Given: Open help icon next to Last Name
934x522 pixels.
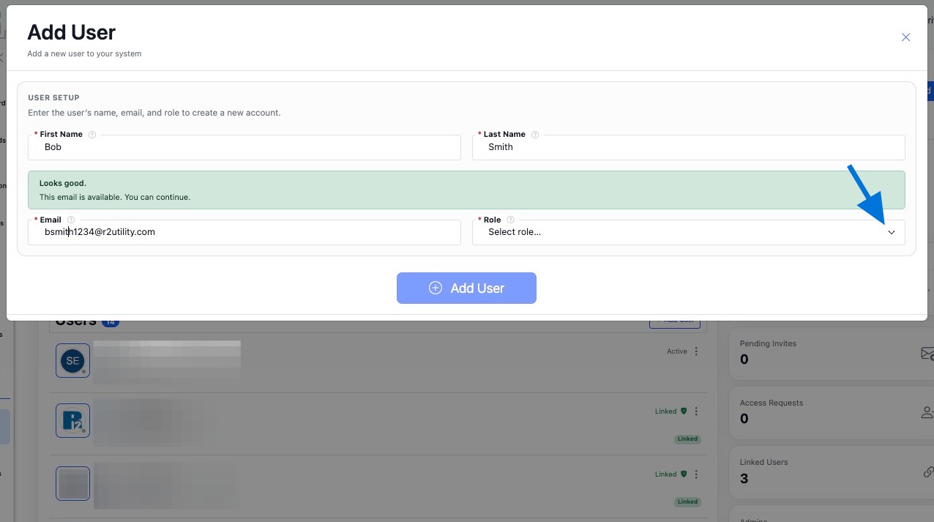Looking at the screenshot, I should (x=535, y=135).
